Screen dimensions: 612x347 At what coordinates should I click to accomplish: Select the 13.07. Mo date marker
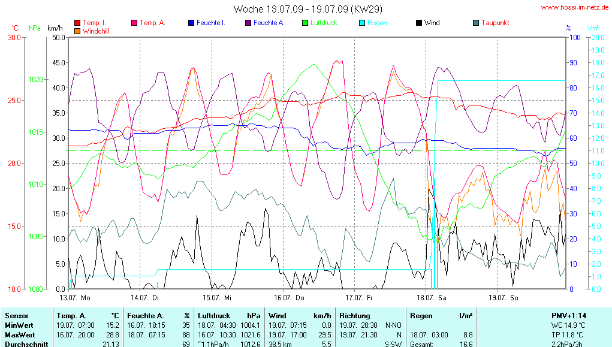point(75,297)
